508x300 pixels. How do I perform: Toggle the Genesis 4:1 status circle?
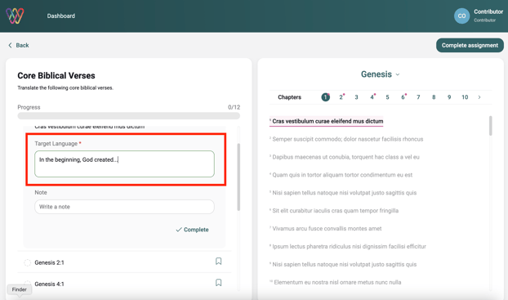coord(28,283)
